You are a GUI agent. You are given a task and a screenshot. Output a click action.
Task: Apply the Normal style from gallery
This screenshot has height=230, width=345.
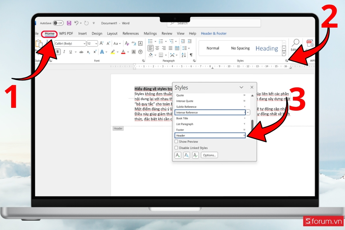(x=213, y=48)
